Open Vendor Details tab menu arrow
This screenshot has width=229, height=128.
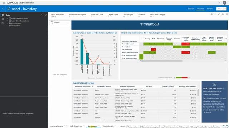pos(116,126)
